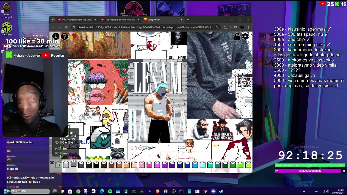Focus the pikseliuok.lt address bar
This screenshot has width=347, height=195.
145,27
